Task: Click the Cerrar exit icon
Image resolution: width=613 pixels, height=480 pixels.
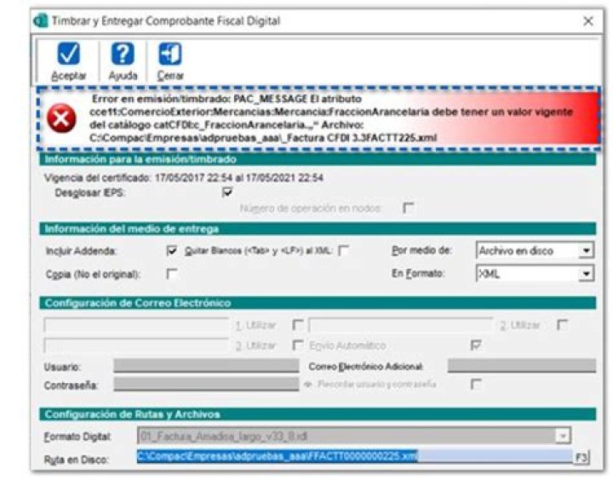Action: pyautogui.click(x=170, y=54)
